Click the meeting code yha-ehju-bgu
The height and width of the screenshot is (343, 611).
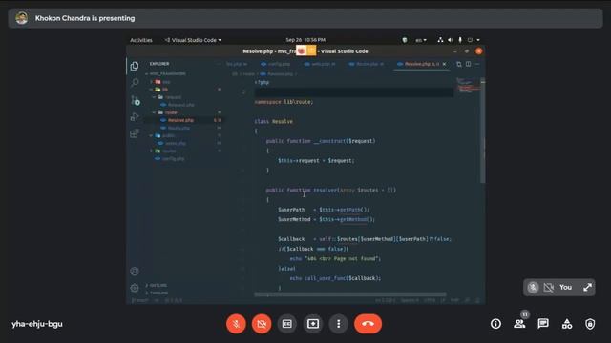[x=37, y=324]
